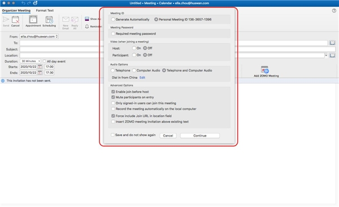Click the Ends time 17:30 field

coord(50,73)
